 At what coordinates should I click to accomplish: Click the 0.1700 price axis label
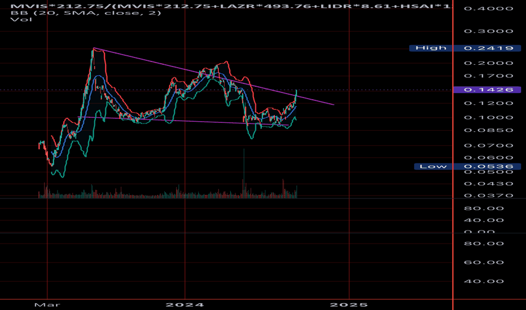pyautogui.click(x=488, y=76)
